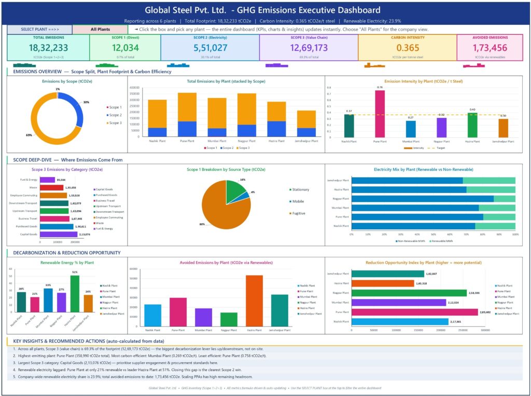
Task: Click Nagpur Plant's green avoided emissions bar
Action: click(229, 319)
